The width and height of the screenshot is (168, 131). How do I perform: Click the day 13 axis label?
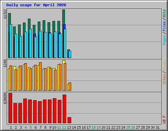pos(69,127)
